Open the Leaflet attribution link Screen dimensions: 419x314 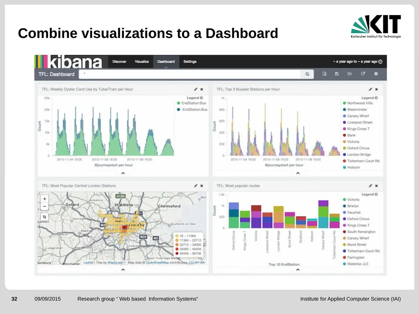tap(88, 262)
